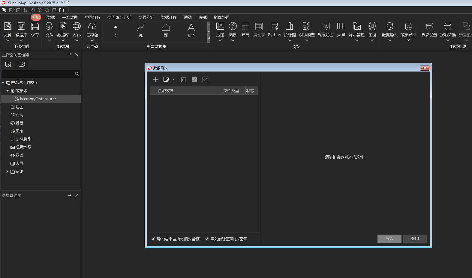Click the add file plus icon

tap(155, 79)
